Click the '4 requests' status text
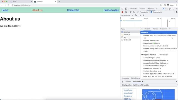 pyautogui.click(x=125, y=78)
